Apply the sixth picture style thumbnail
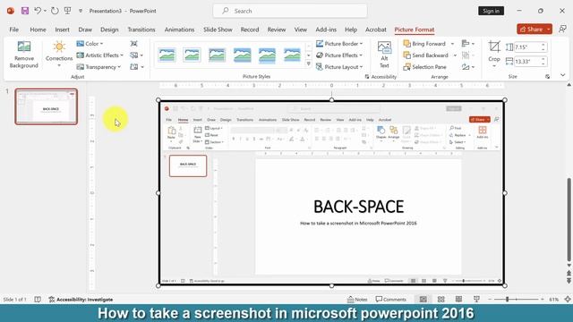 pyautogui.click(x=292, y=55)
